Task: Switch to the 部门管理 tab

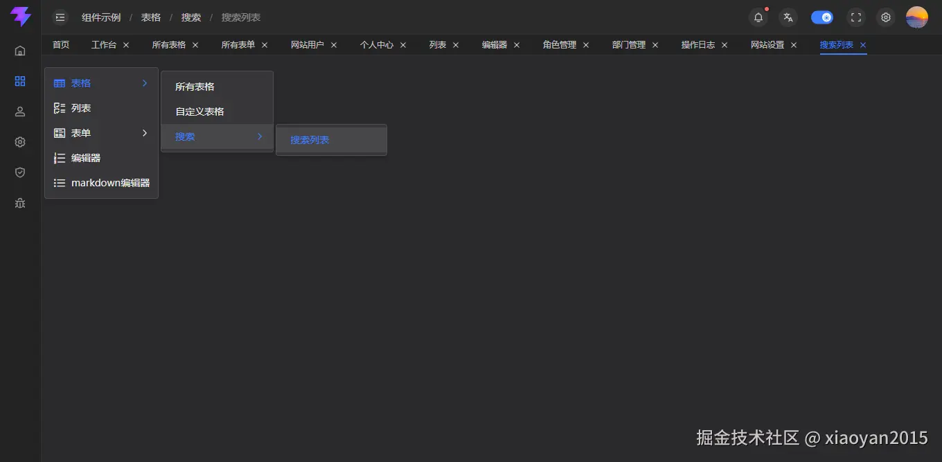Action: (629, 45)
